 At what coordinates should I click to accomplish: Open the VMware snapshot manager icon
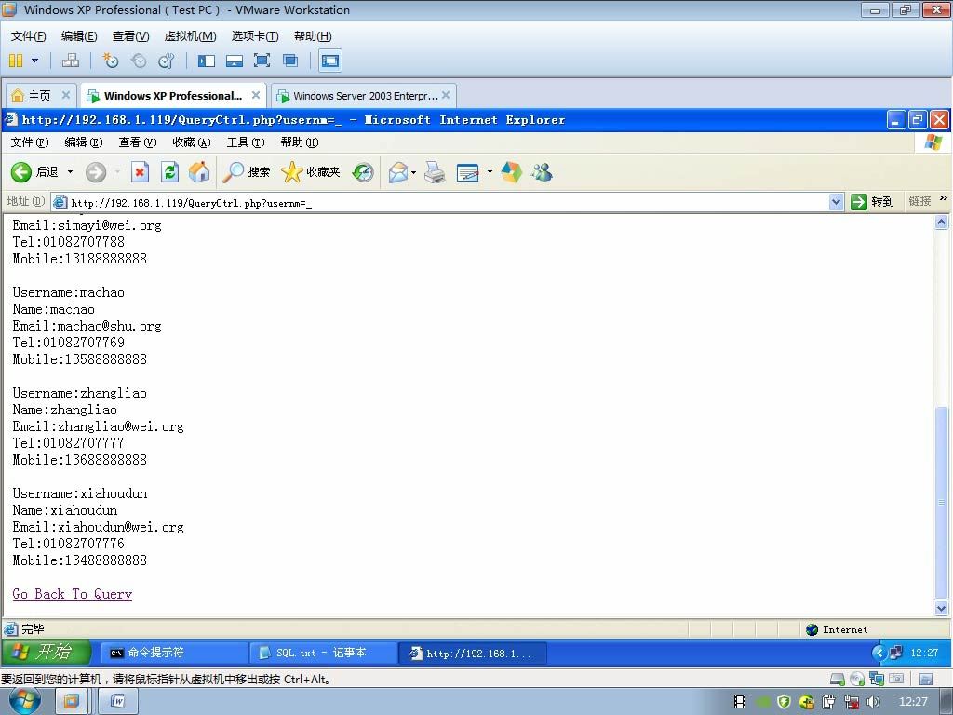pos(166,61)
